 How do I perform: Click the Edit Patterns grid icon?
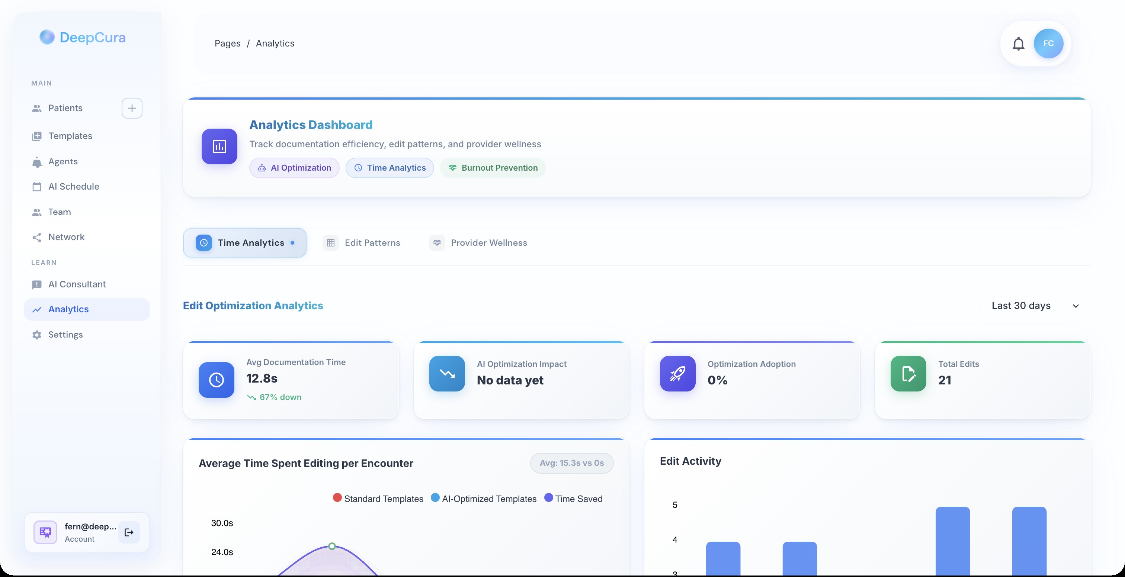[x=331, y=243]
